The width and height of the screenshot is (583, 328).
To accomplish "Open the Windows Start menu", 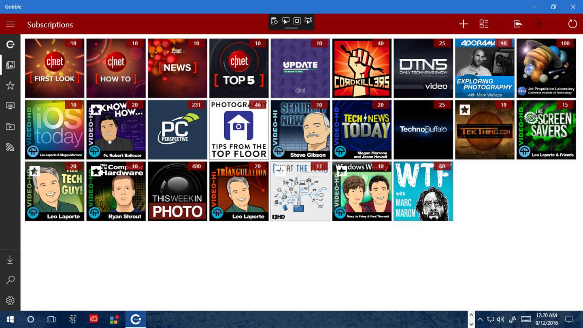I will coord(10,319).
